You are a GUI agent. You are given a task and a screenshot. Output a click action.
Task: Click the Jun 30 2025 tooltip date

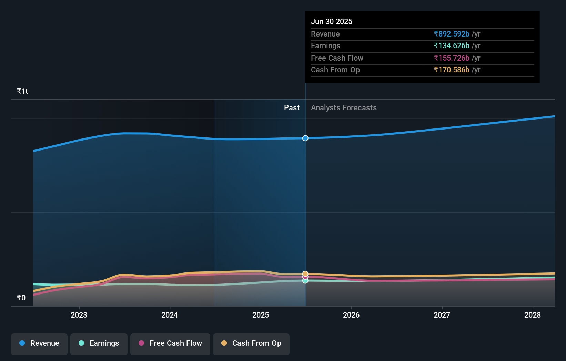(x=332, y=21)
